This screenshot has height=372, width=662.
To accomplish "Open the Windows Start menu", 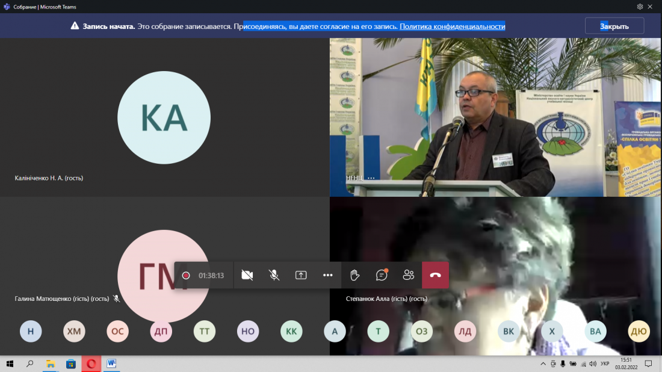I will [10, 364].
